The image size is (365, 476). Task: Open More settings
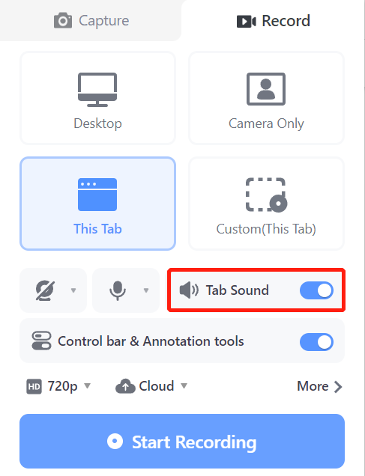click(320, 386)
